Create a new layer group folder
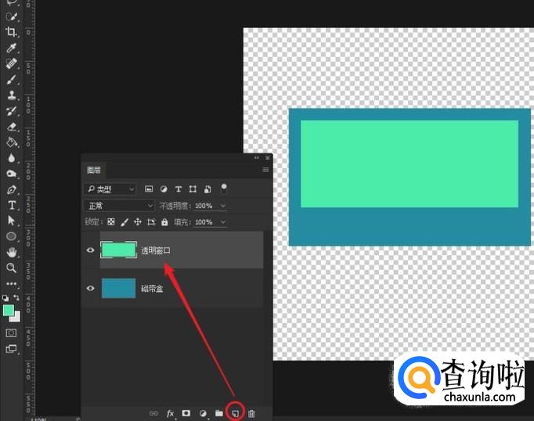The width and height of the screenshot is (534, 421). 219,413
